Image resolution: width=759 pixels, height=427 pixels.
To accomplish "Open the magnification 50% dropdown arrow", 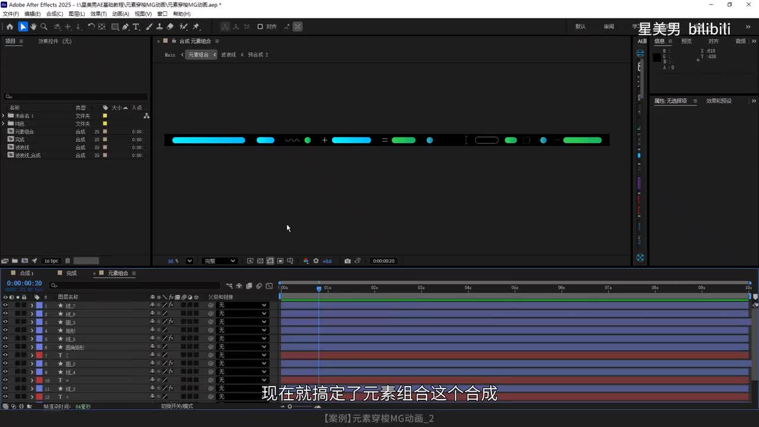I will pyautogui.click(x=189, y=261).
